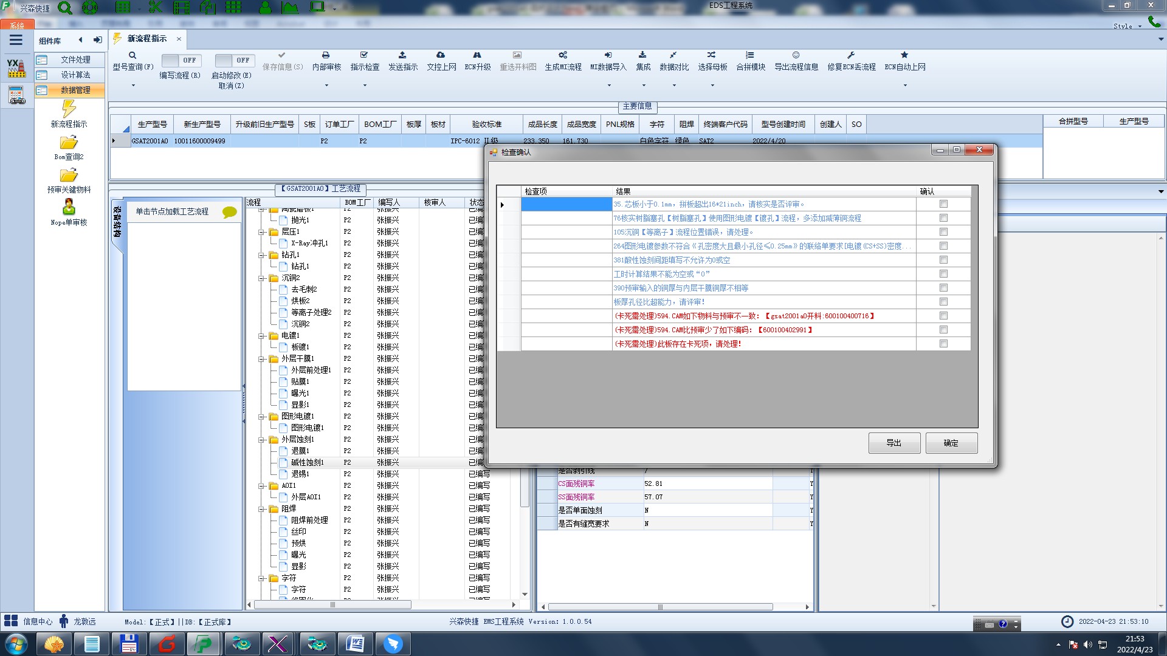Select the 数据管理 sidebar item
The image size is (1167, 656).
(x=75, y=90)
